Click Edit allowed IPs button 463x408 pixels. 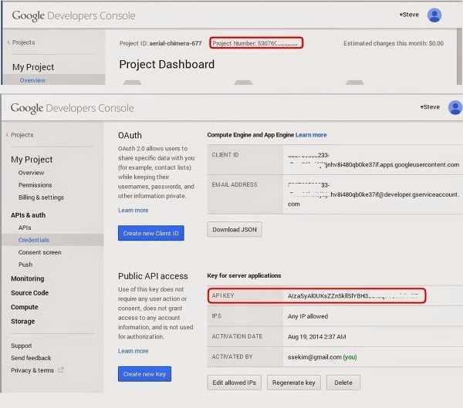click(x=234, y=383)
